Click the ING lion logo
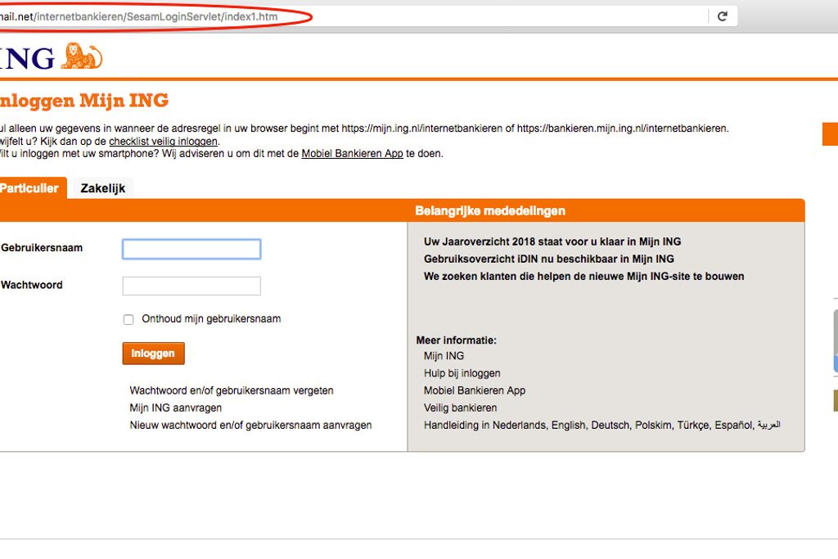 point(81,56)
